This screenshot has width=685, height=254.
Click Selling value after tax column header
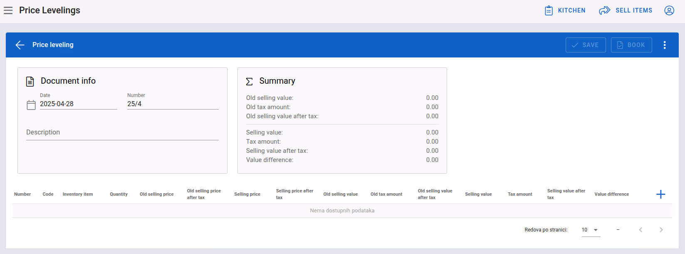[x=566, y=194]
